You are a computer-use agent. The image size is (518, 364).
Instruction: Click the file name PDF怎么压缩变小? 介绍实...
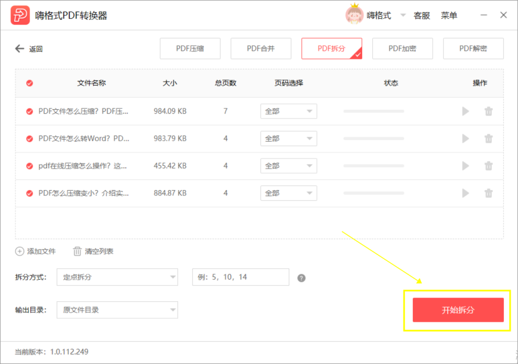point(83,193)
